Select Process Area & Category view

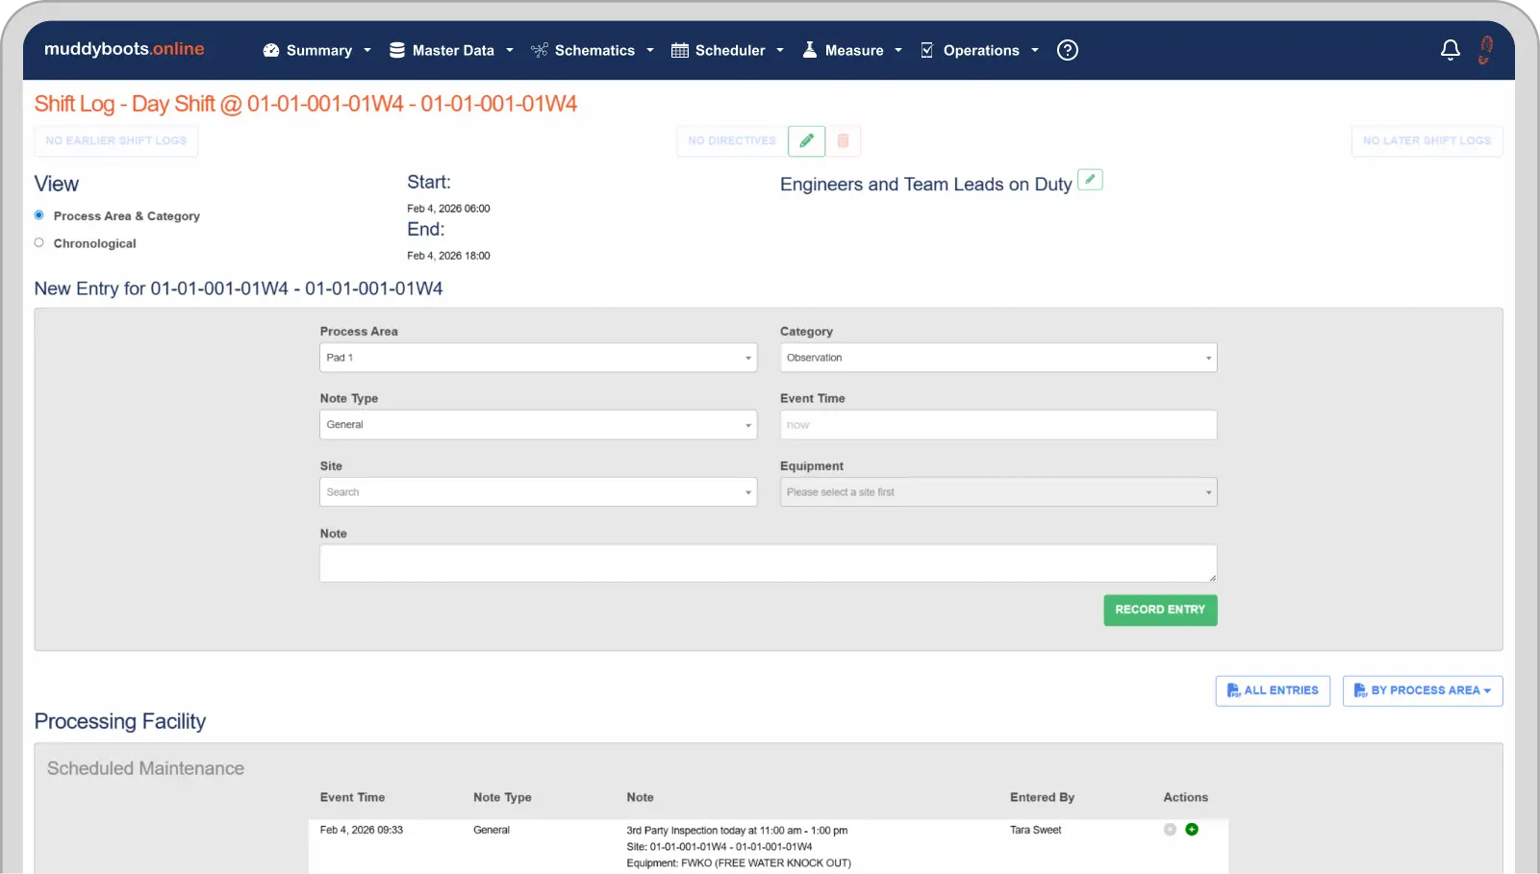39,215
